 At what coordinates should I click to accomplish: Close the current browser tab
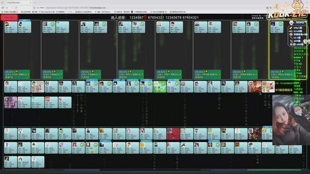click(x=31, y=3)
